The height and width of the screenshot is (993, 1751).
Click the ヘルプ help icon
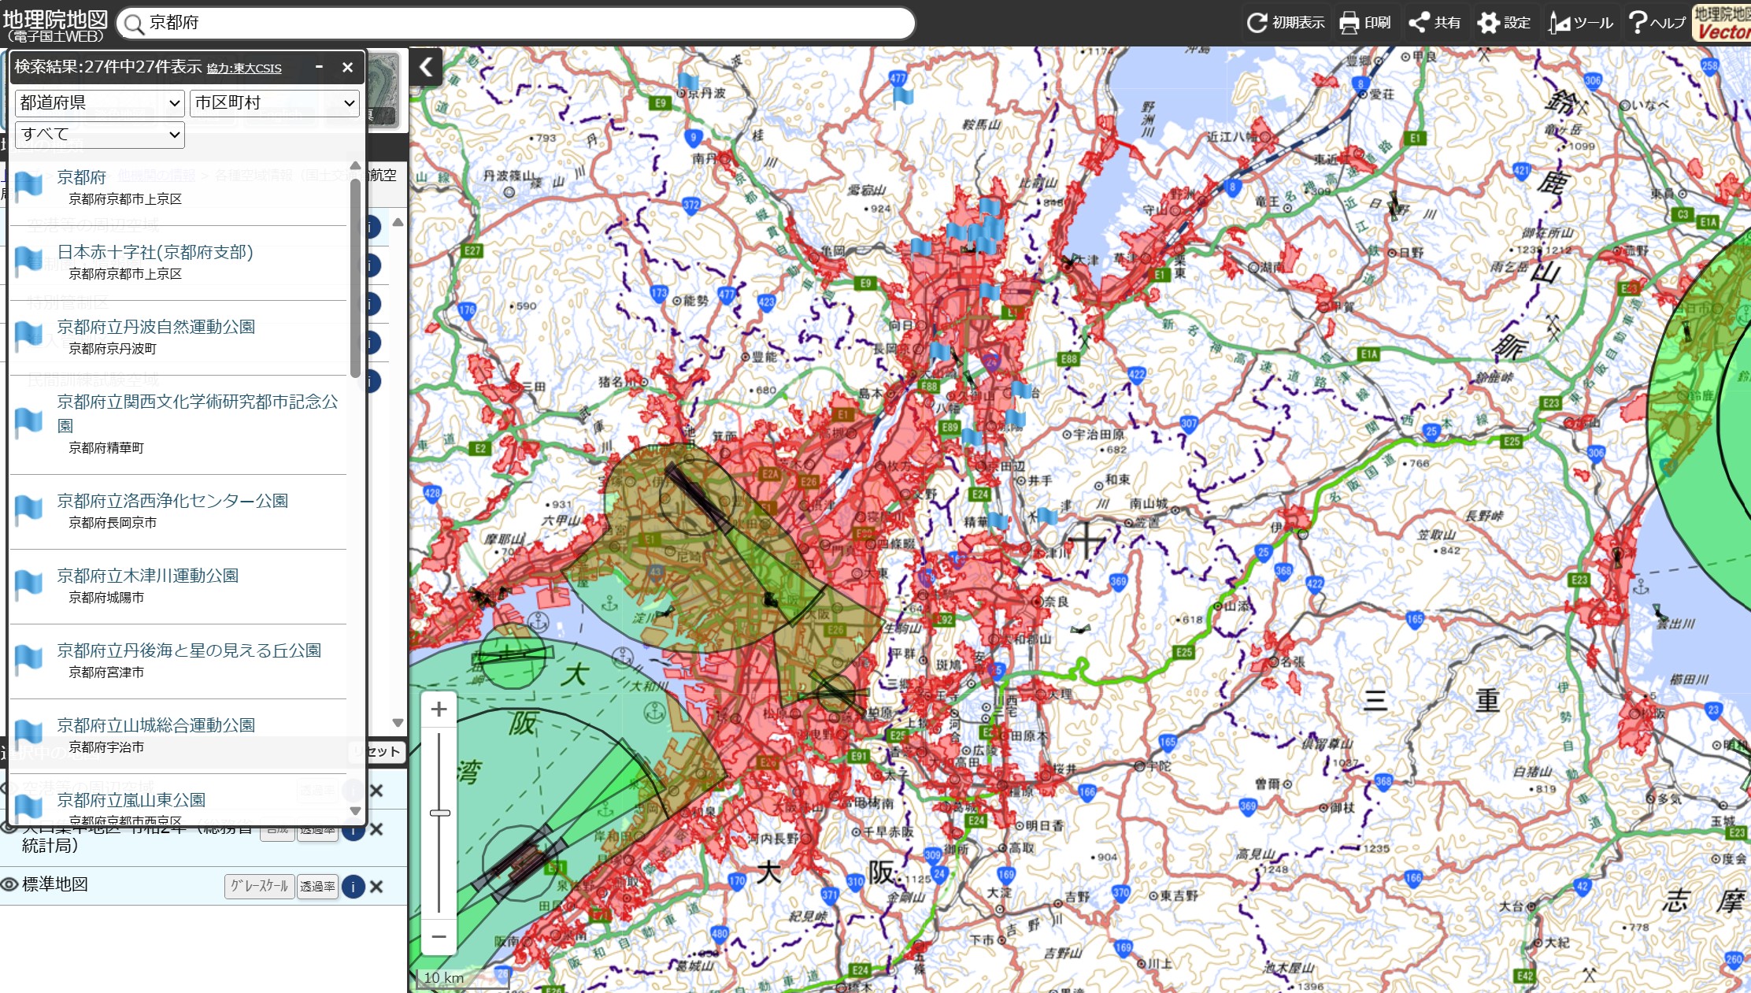pos(1638,23)
